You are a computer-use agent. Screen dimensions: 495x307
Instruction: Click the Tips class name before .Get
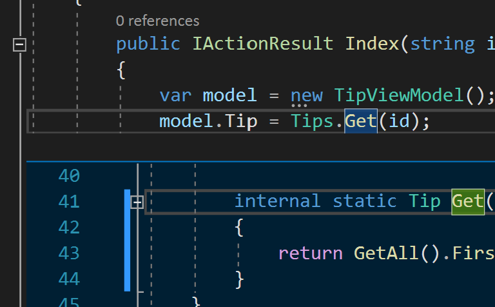(x=312, y=121)
